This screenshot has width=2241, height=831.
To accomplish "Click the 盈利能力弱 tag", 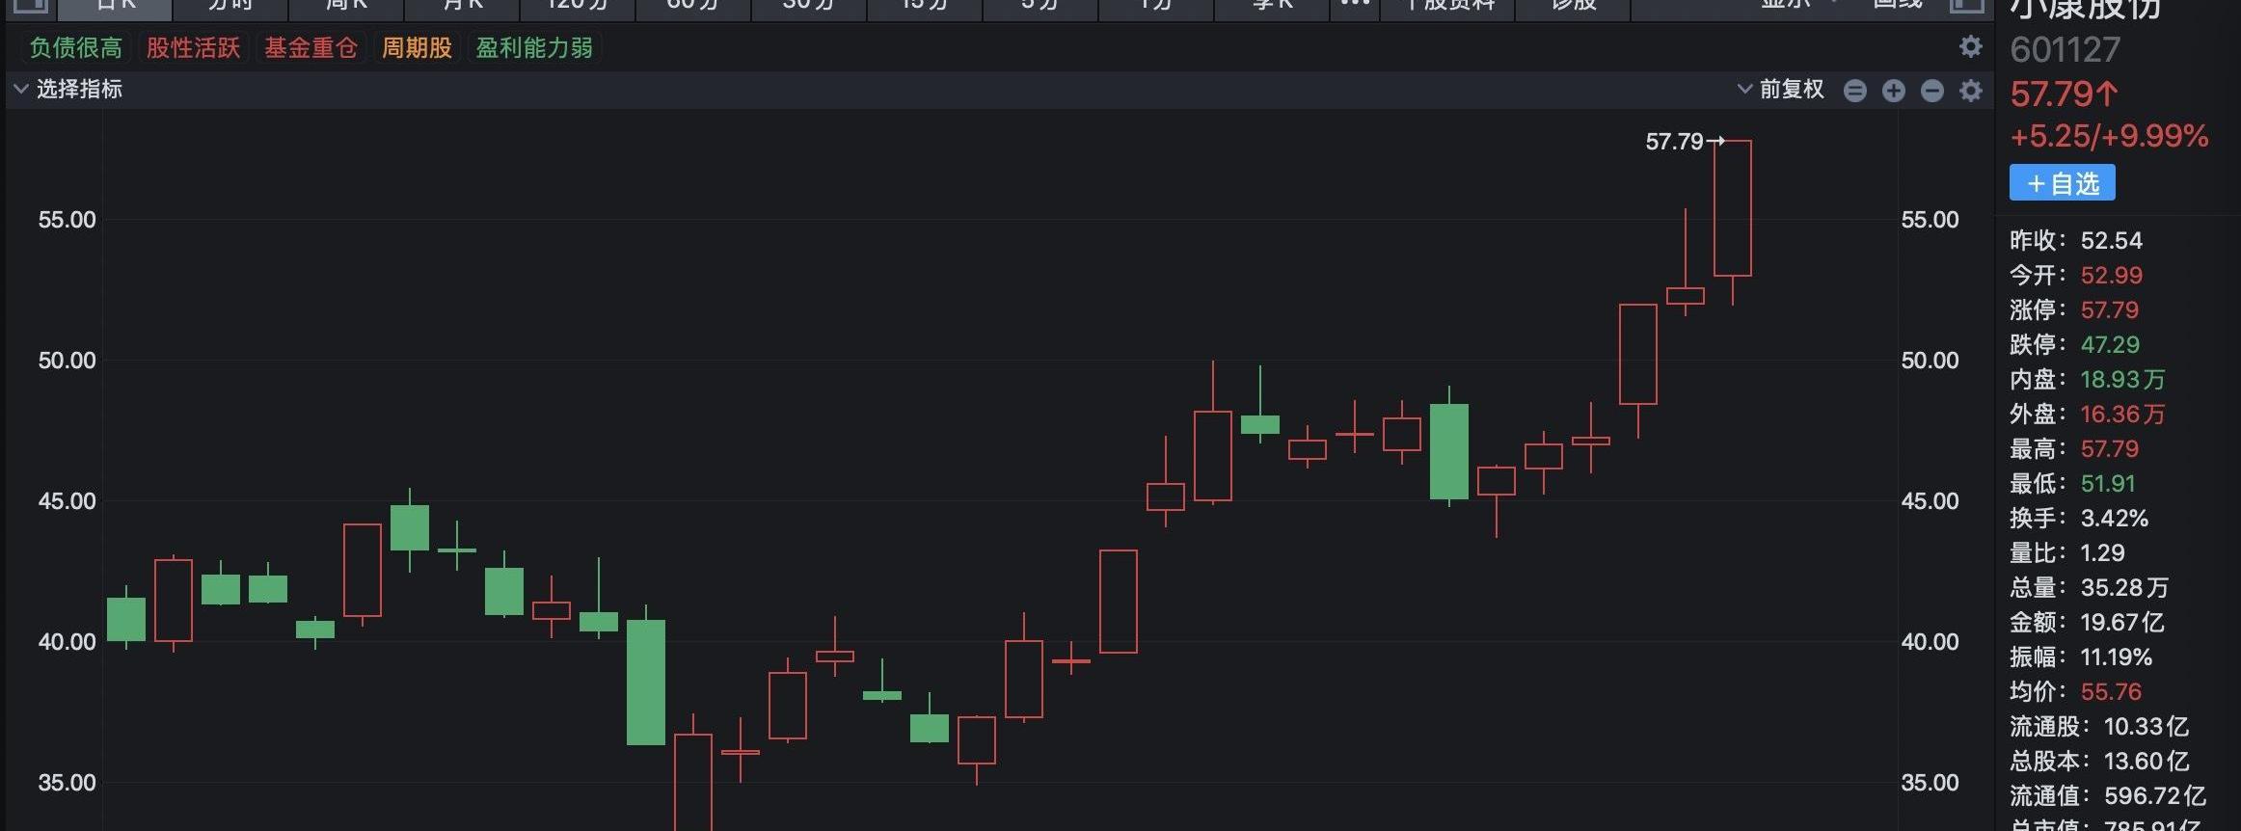I will [x=534, y=48].
